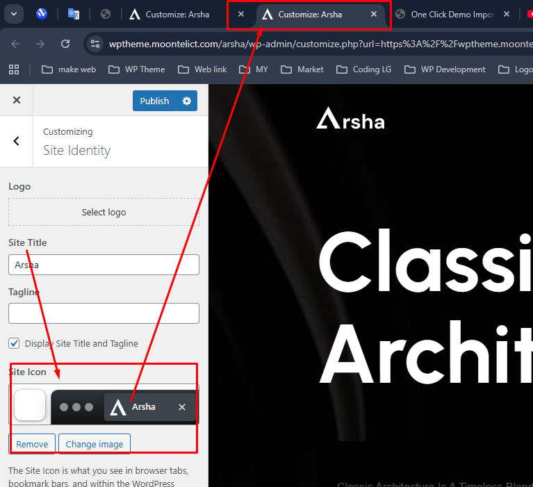
Task: Go forward in browser history
Action: click(x=40, y=44)
